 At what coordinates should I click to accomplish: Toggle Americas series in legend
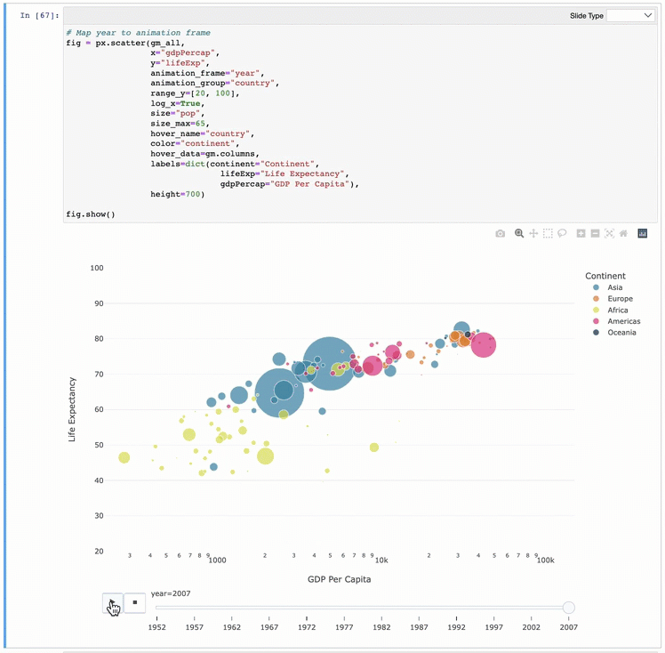[x=623, y=321]
